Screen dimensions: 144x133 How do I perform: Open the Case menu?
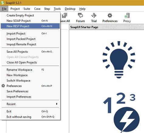tap(37, 9)
